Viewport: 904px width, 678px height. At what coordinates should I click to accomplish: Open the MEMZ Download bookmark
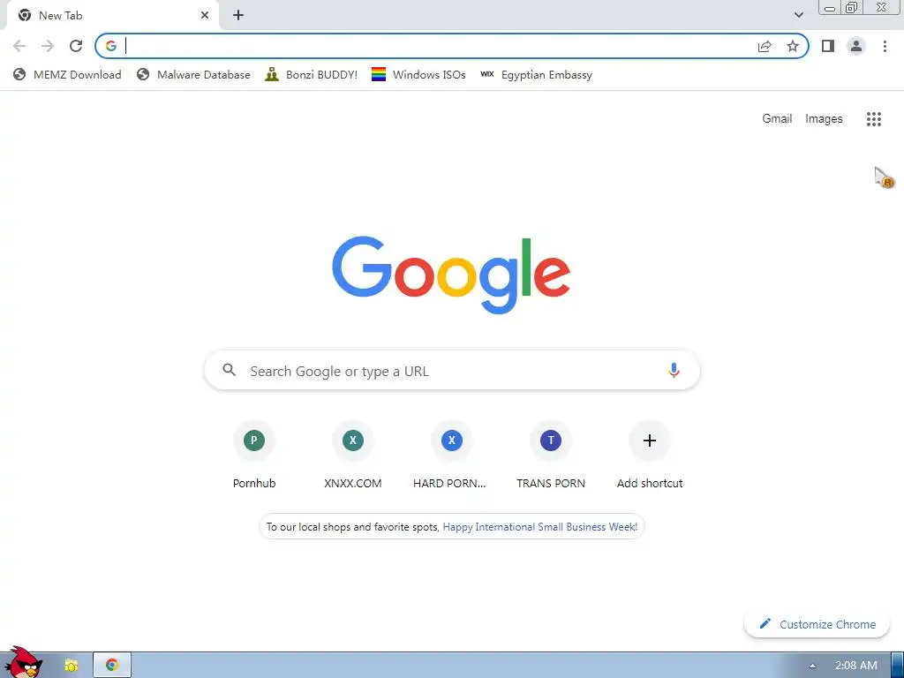click(67, 74)
